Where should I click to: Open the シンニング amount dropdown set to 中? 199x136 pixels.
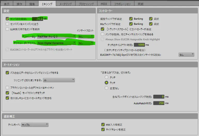pos(59,80)
